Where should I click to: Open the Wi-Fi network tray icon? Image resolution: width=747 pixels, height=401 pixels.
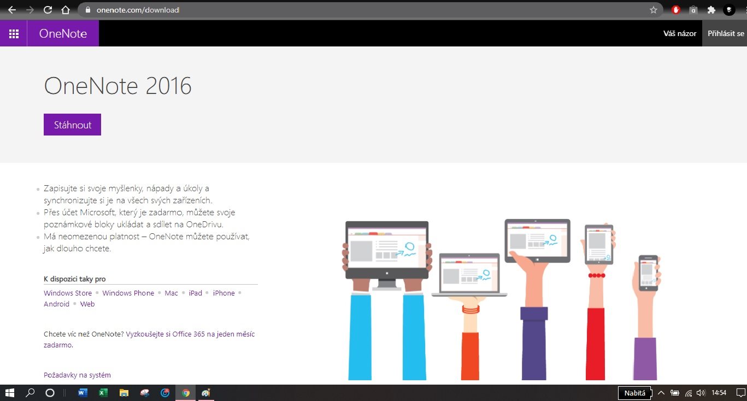(689, 393)
